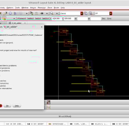This screenshot has height=126, width=129.
Task: Open the Floorplan menu
Action: (42, 8)
